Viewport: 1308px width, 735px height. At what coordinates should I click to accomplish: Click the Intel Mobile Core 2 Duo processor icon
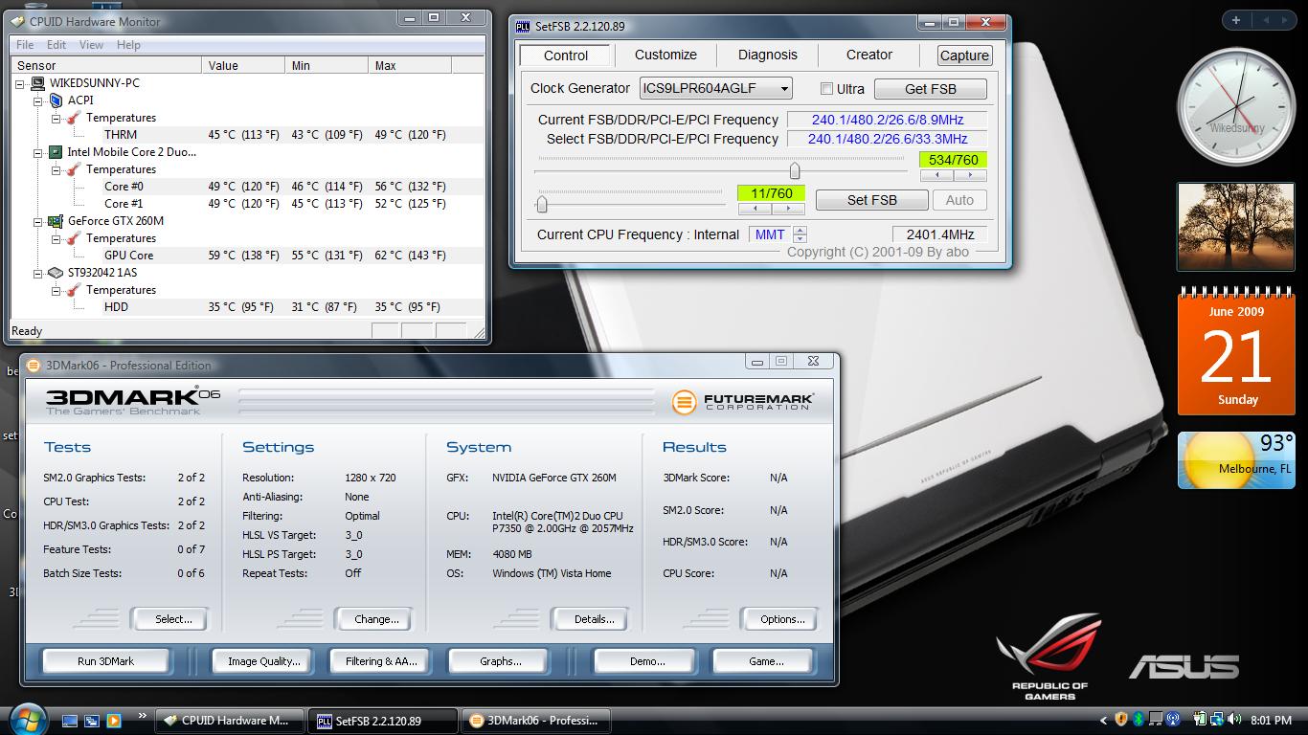click(x=56, y=152)
